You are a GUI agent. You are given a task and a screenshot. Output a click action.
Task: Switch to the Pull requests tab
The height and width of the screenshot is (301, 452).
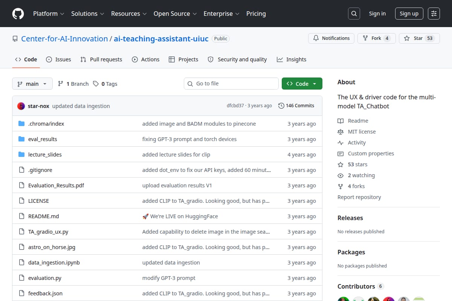tap(101, 59)
